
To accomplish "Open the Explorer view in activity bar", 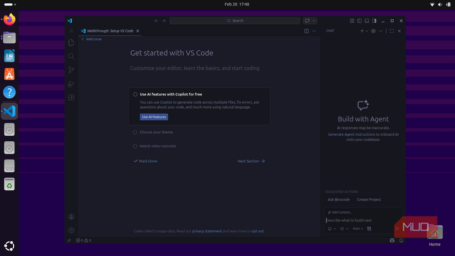I will pos(71,42).
